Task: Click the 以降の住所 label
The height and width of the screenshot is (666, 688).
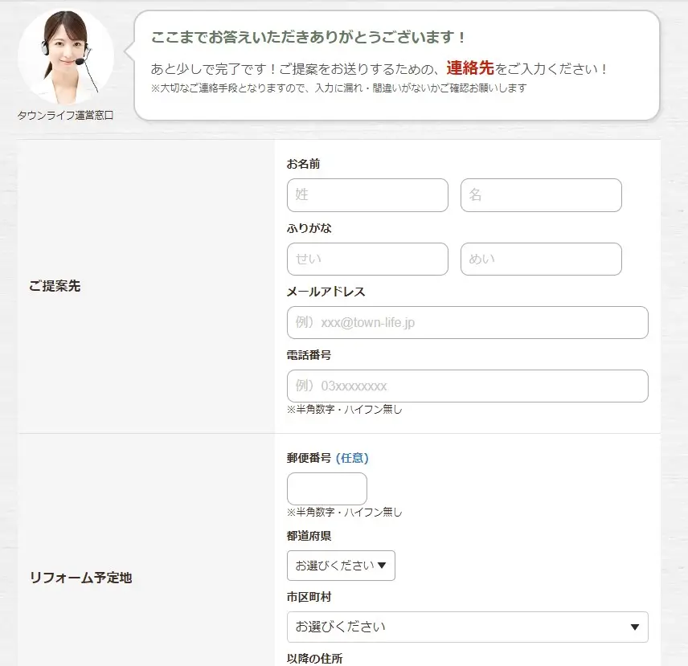Action: pyautogui.click(x=314, y=659)
